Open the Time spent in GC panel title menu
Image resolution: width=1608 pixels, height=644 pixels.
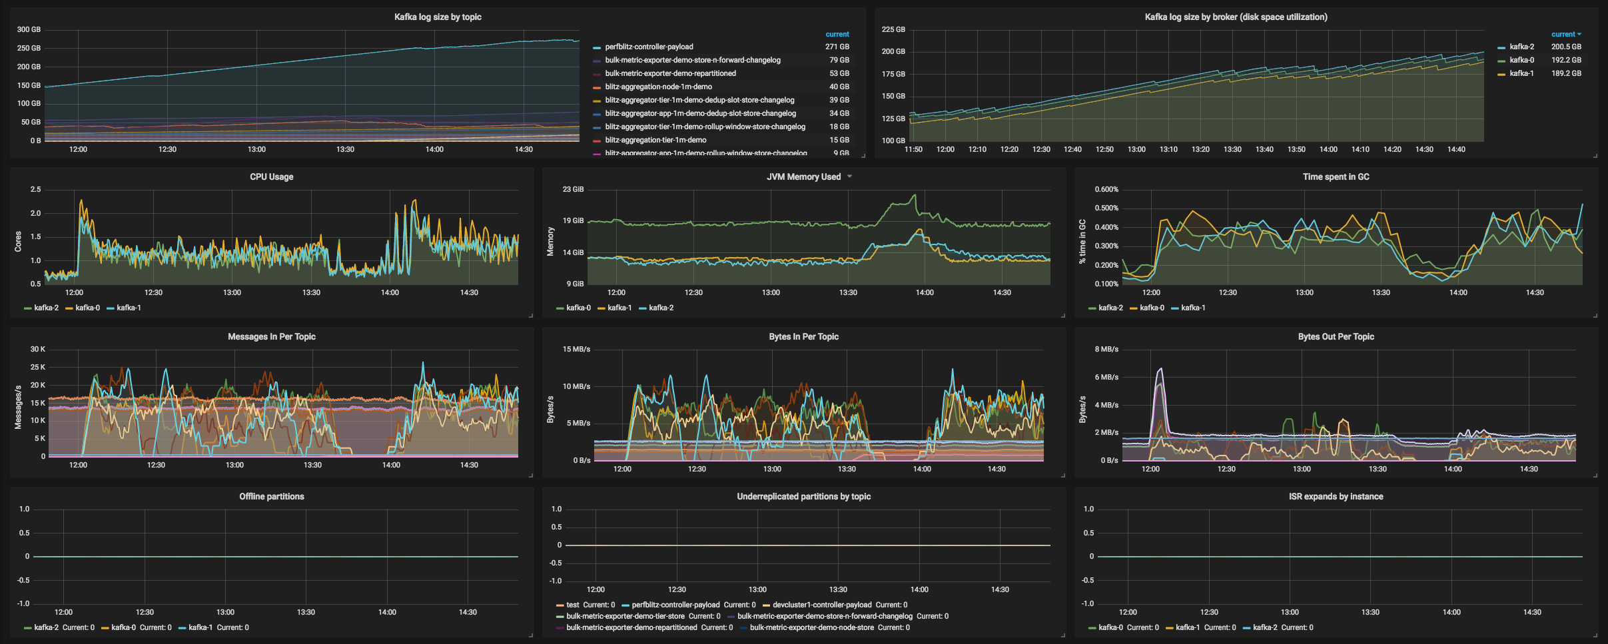(x=1336, y=176)
